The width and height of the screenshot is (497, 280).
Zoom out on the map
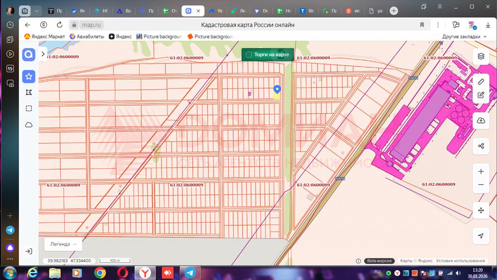[x=480, y=185]
